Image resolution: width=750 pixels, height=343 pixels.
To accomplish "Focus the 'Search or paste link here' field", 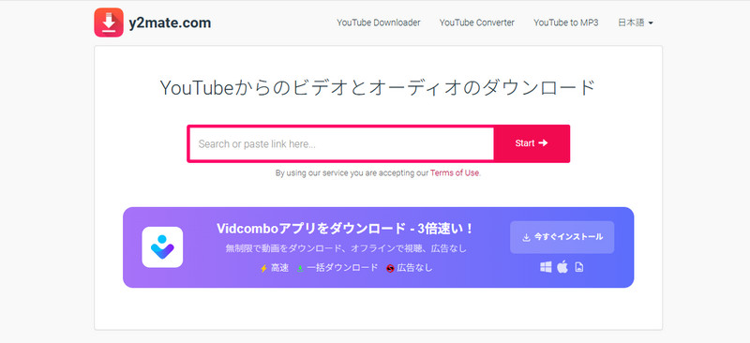I will coord(341,143).
